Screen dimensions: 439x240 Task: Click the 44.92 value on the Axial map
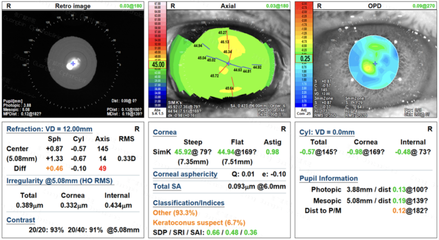pyautogui.click(x=257, y=67)
